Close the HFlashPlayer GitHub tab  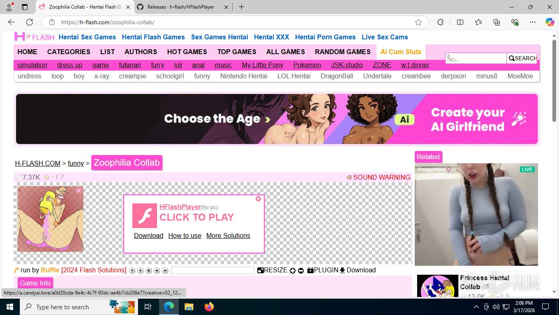(x=226, y=7)
